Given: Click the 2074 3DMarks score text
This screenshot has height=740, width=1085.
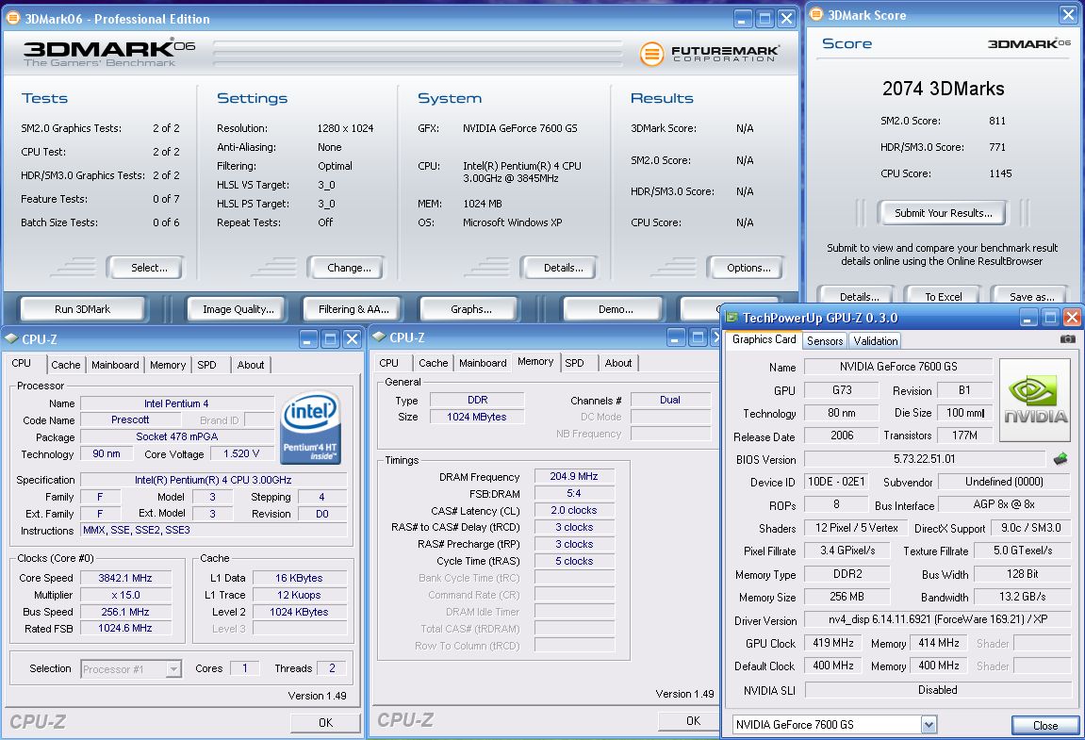Looking at the screenshot, I should click(944, 89).
